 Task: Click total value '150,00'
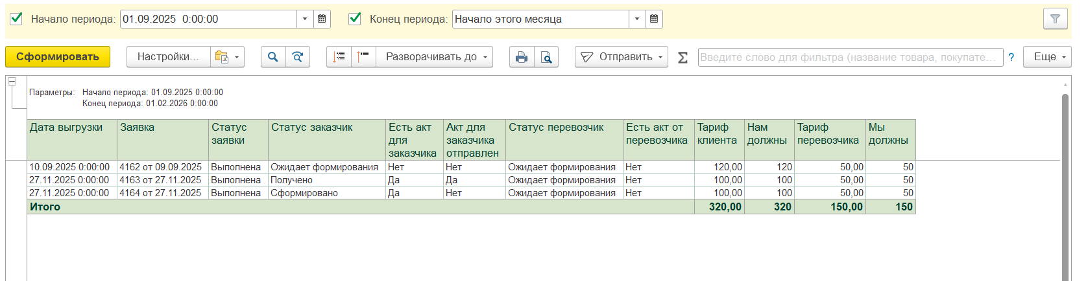[x=830, y=207]
